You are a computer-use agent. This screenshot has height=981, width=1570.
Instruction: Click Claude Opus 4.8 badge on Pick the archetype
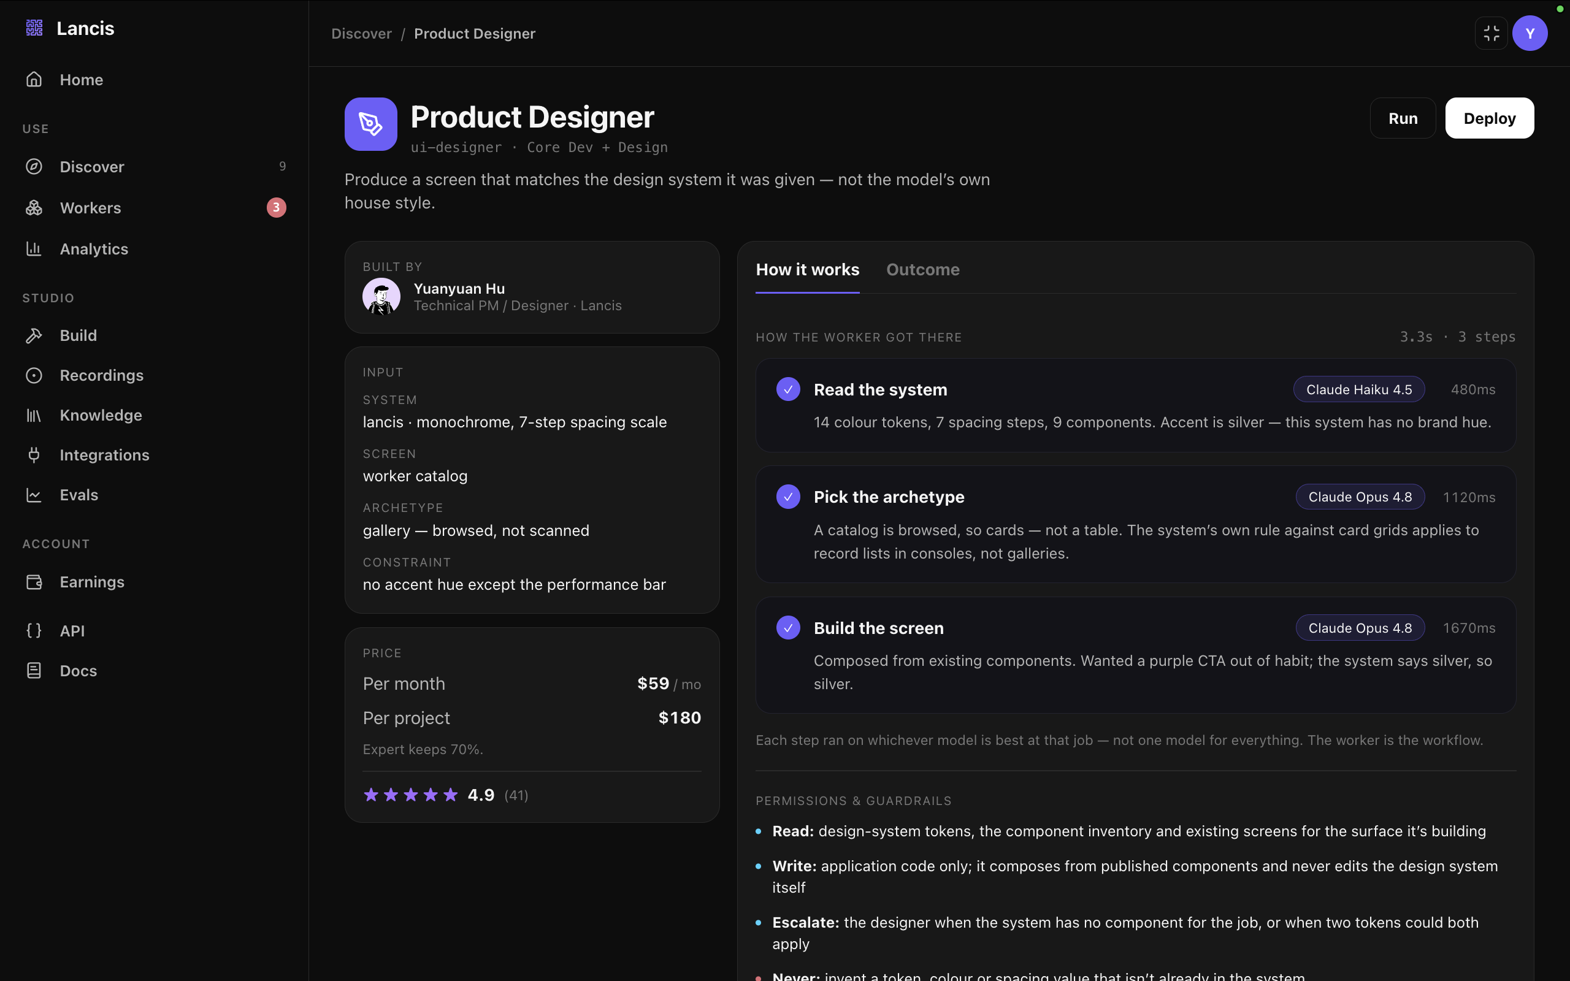[x=1360, y=497]
